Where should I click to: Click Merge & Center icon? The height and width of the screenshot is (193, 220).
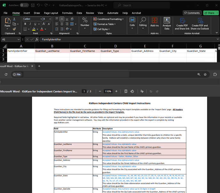72,24
